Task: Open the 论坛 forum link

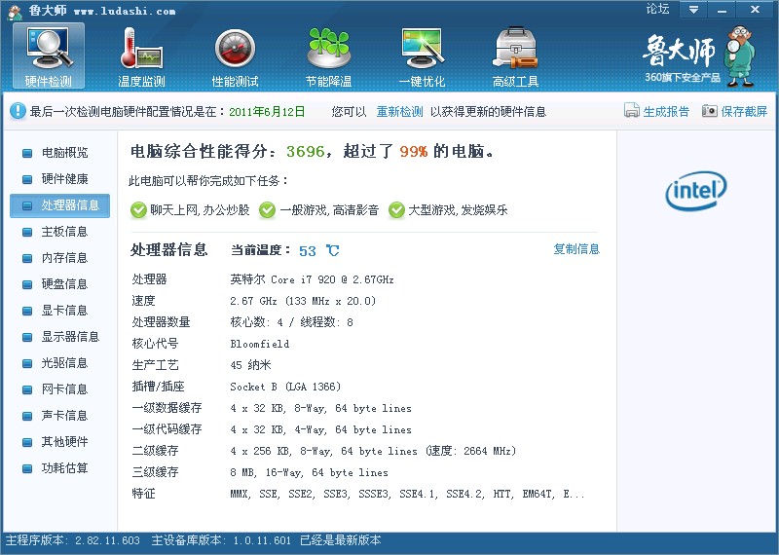Action: pyautogui.click(x=657, y=10)
